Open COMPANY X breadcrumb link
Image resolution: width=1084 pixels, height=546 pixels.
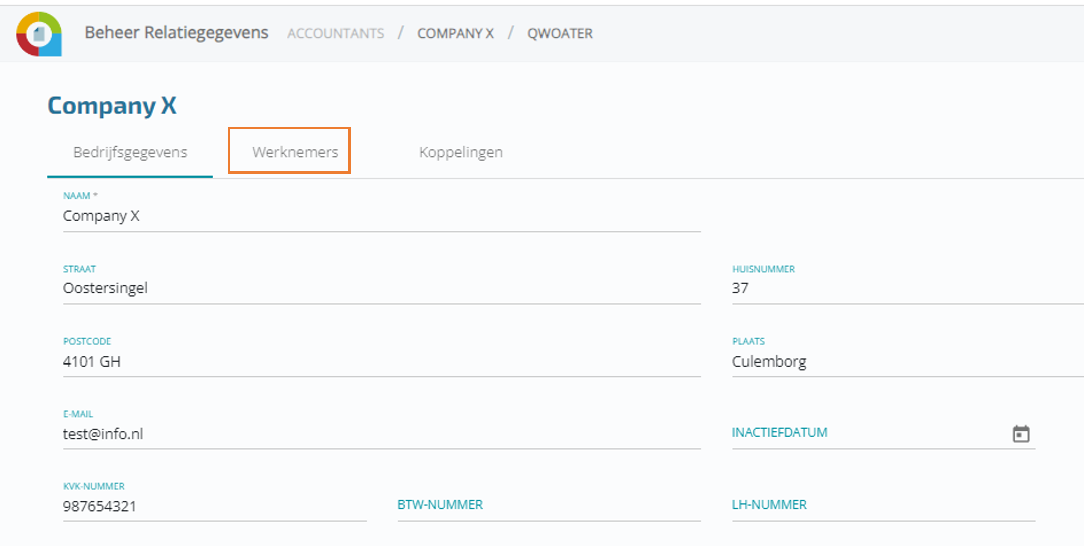click(x=455, y=33)
